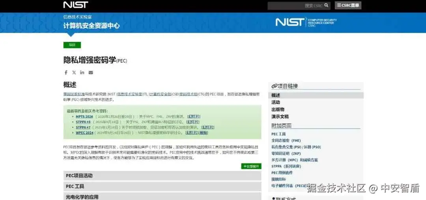This screenshot has height=200, width=426.
Task: Click the 隐私增强密码学 (PEC) page title
Action: click(x=95, y=60)
